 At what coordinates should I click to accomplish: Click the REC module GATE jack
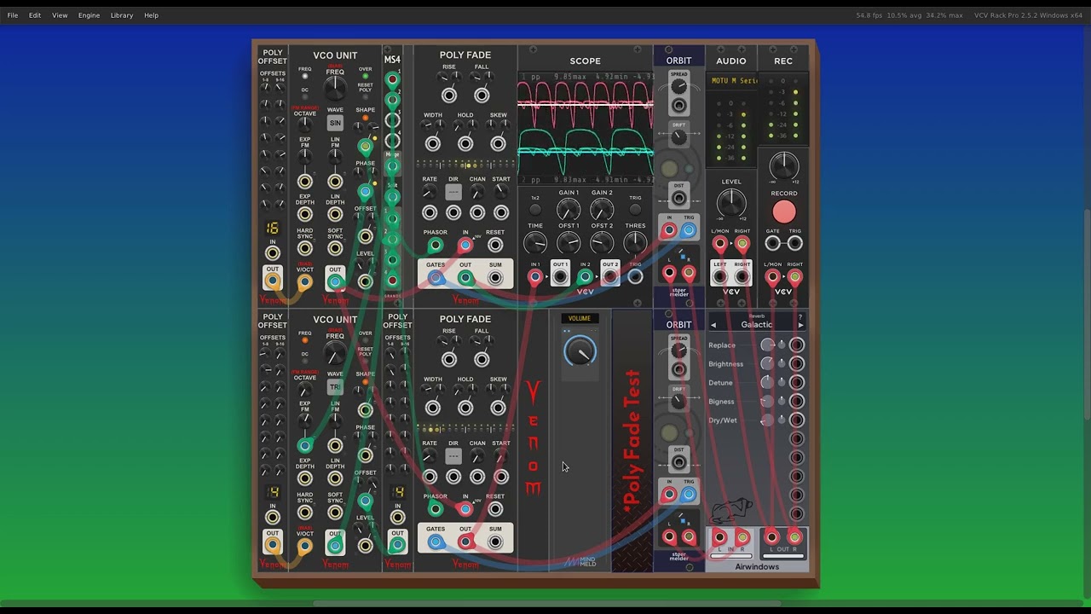(773, 244)
